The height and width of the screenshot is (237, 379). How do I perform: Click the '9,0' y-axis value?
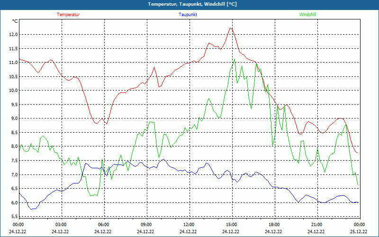tap(15, 118)
